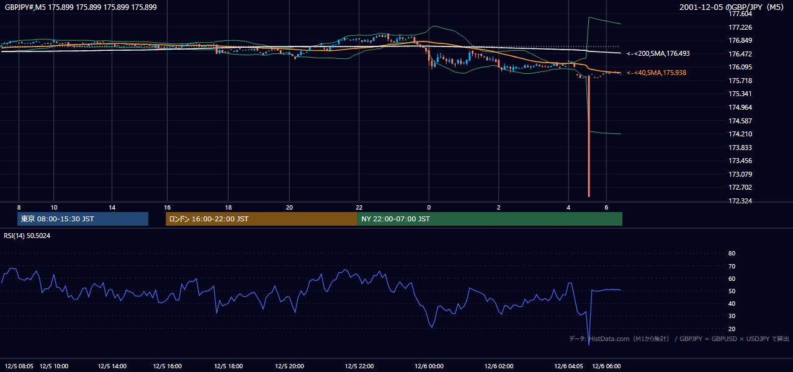The height and width of the screenshot is (372, 793).
Task: Click hour marker 14 under the price chart
Action: pos(112,207)
